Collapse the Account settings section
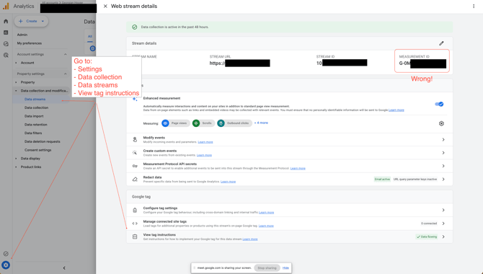The width and height of the screenshot is (483, 274). (x=66, y=54)
